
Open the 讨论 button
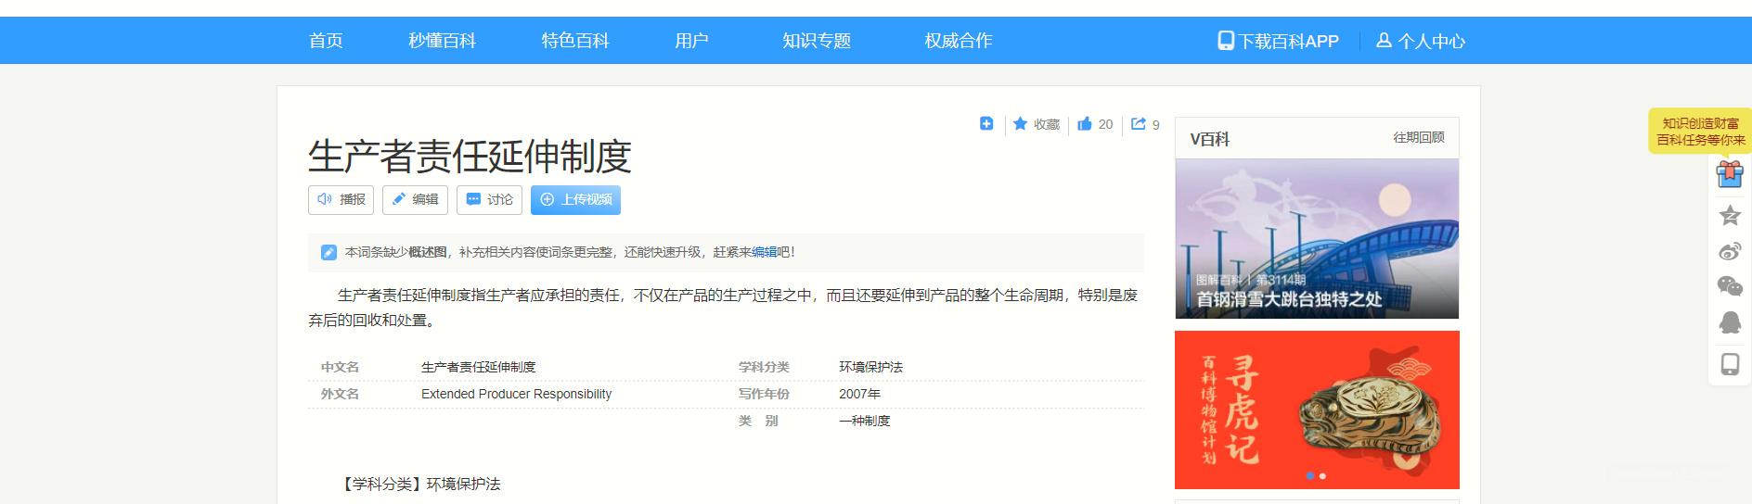[x=489, y=199]
